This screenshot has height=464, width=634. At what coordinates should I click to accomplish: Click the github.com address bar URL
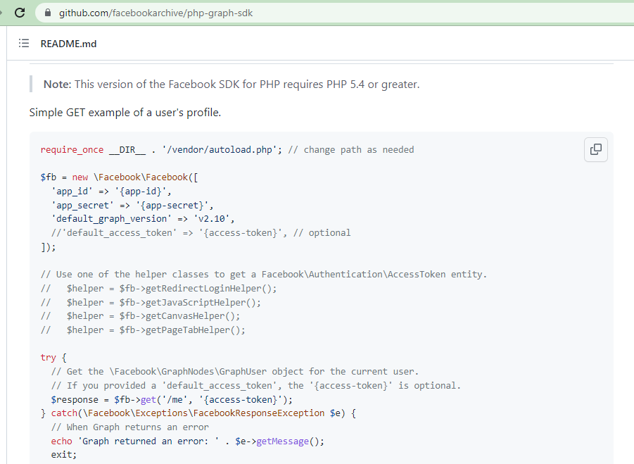pyautogui.click(x=156, y=13)
